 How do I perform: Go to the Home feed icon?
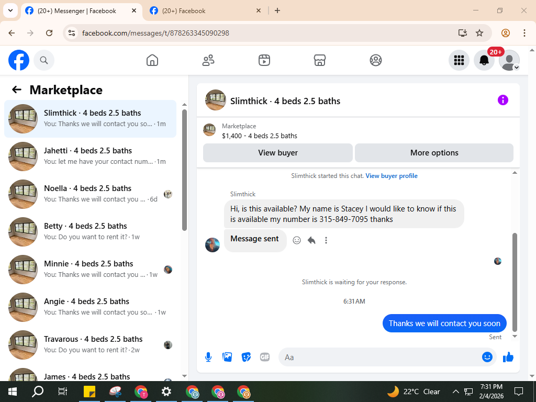[152, 61]
